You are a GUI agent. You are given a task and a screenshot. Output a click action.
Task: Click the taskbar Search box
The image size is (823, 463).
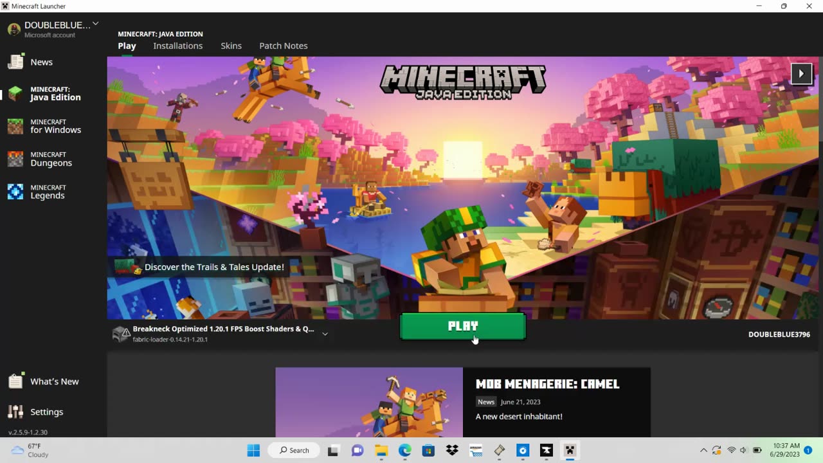pos(293,450)
